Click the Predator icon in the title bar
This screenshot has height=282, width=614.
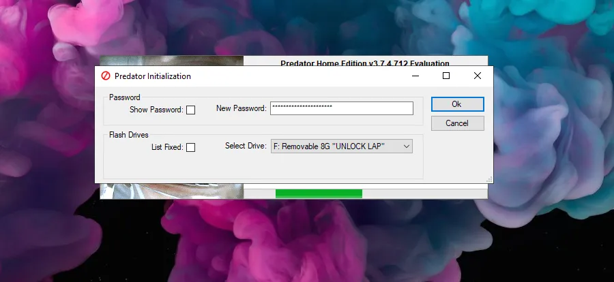pyautogui.click(x=106, y=76)
